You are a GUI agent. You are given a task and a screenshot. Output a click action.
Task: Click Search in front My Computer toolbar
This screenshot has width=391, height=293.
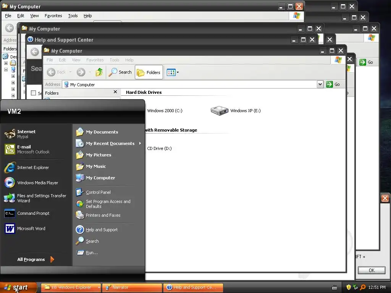pos(120,72)
